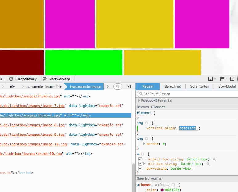The image size is (238, 192).
Task: Click magnifier beside -moz-box-sizing rule
Action: pyautogui.click(x=208, y=164)
